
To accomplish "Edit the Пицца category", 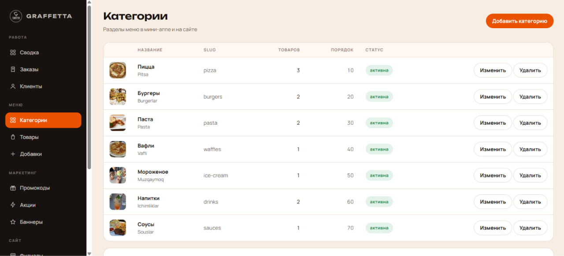I will point(493,70).
